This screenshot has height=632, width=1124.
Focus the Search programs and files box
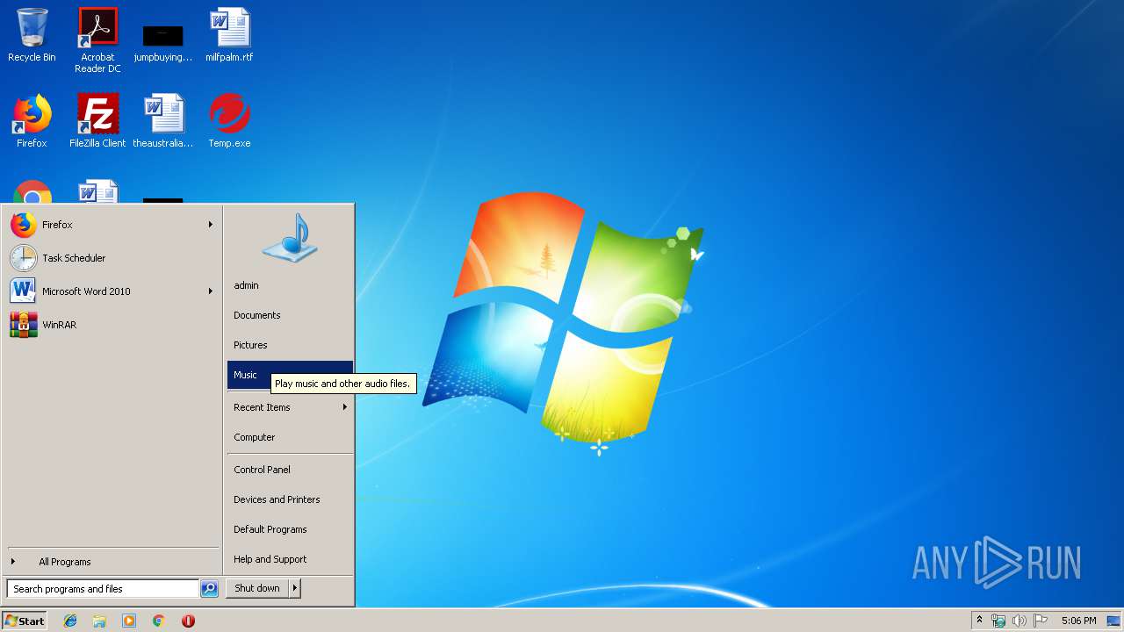(x=103, y=589)
